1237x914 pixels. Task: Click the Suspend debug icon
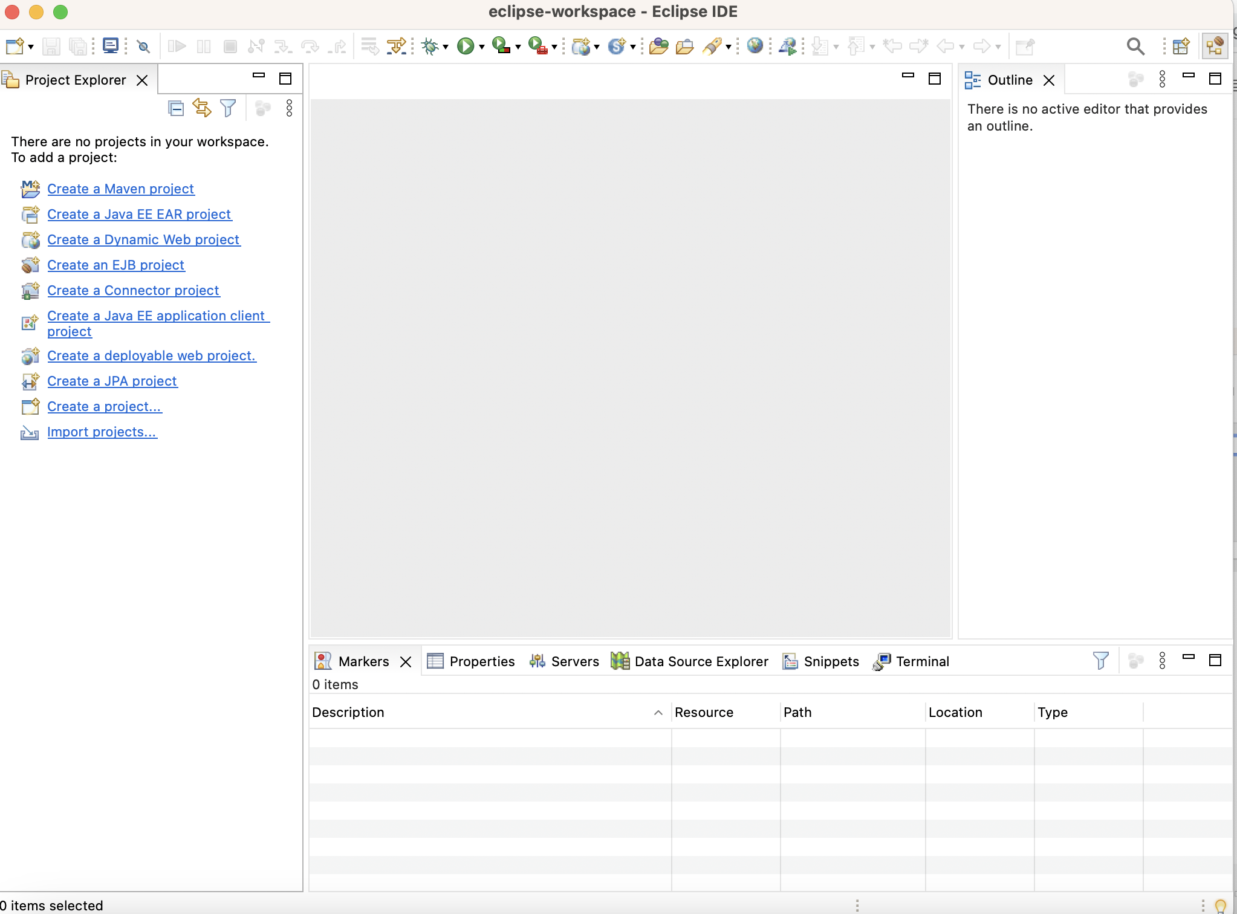(x=204, y=46)
